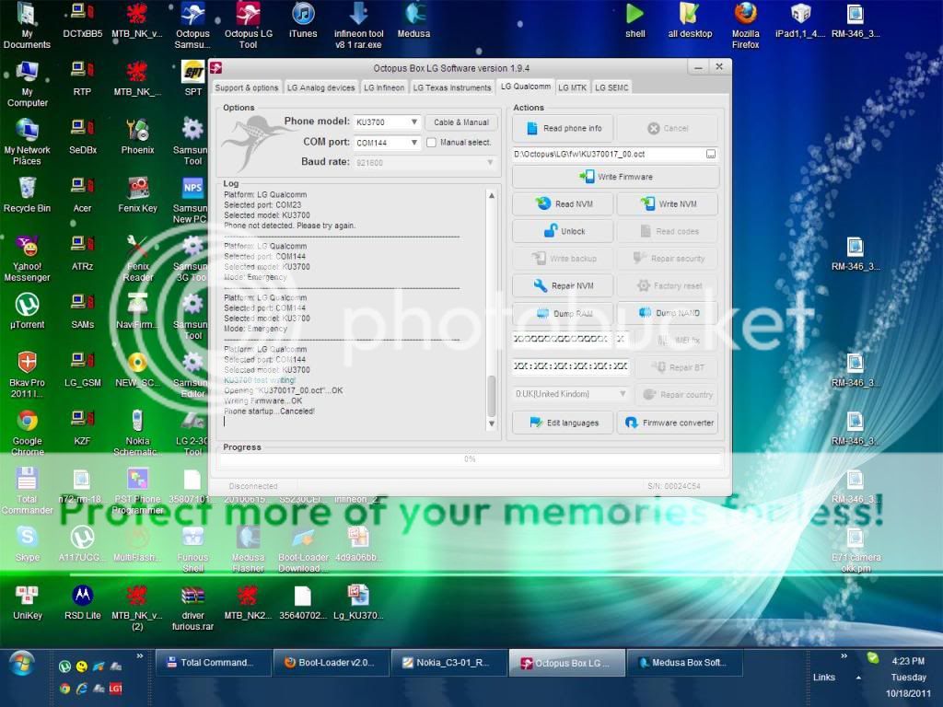Click the Write Firmware button
This screenshot has height=707, width=943.
point(615,177)
